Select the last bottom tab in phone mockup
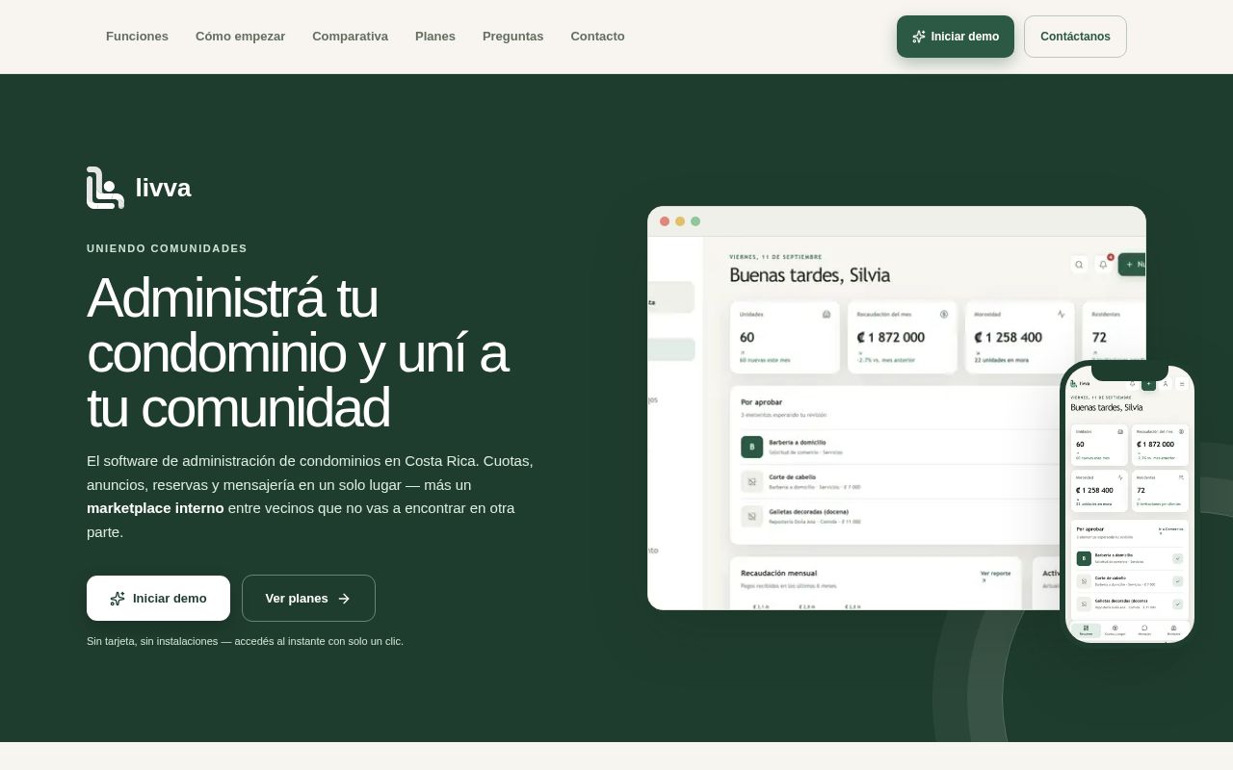The width and height of the screenshot is (1233, 770). [1173, 630]
